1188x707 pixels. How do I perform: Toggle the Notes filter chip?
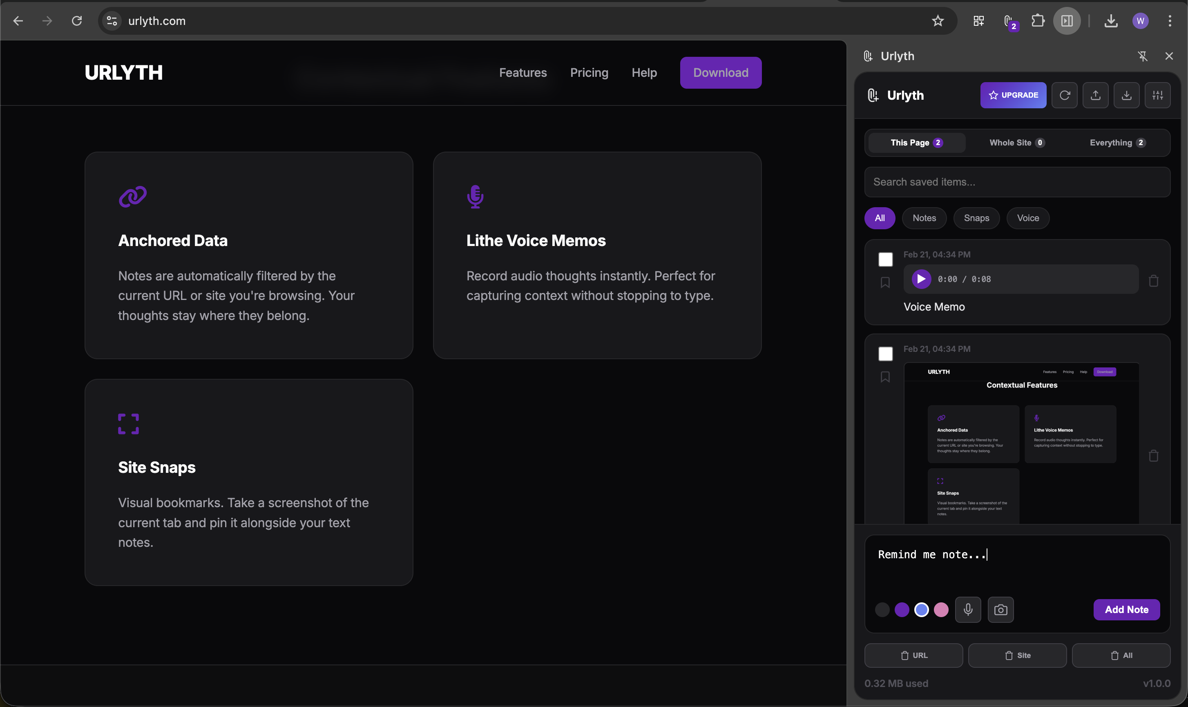tap(924, 218)
